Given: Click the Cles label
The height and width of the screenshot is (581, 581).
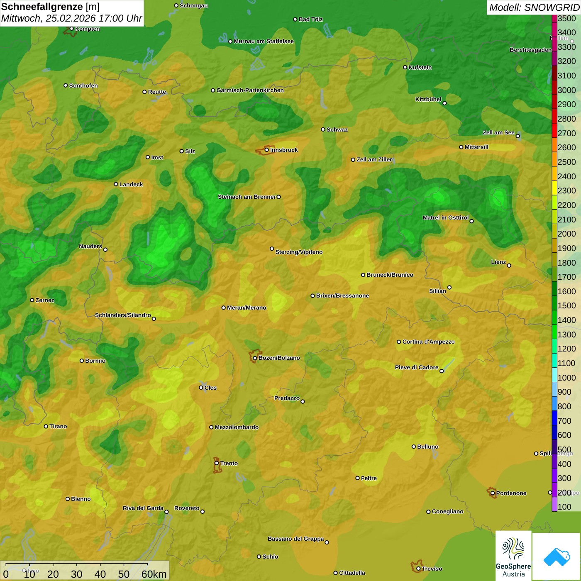Looking at the screenshot, I should [210, 388].
